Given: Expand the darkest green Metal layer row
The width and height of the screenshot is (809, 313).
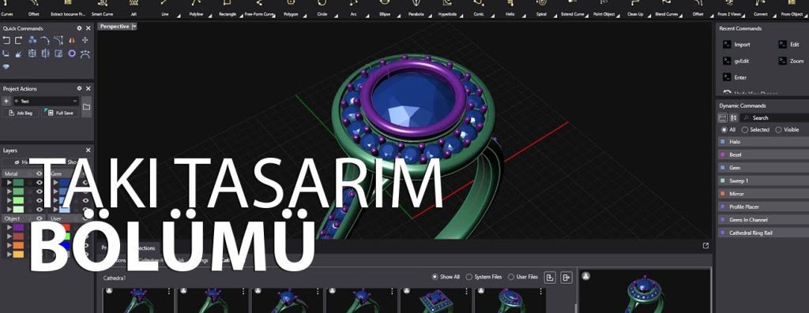Looking at the screenshot, I should (9, 183).
